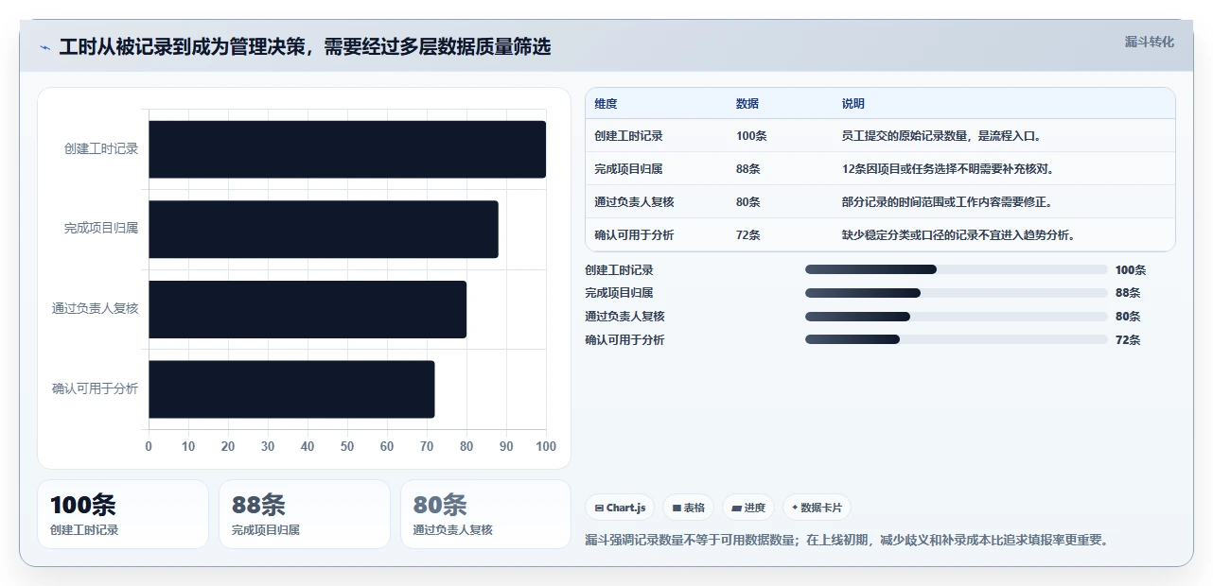Click the lightning icon beside the title
1213x586 pixels.
(44, 47)
